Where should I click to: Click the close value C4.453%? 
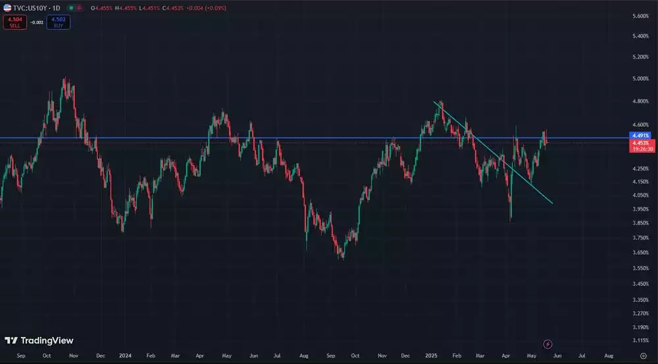tap(174, 8)
